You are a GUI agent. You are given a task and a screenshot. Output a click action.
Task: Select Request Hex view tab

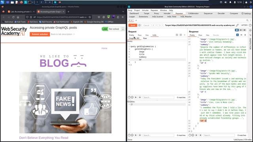(x=147, y=35)
